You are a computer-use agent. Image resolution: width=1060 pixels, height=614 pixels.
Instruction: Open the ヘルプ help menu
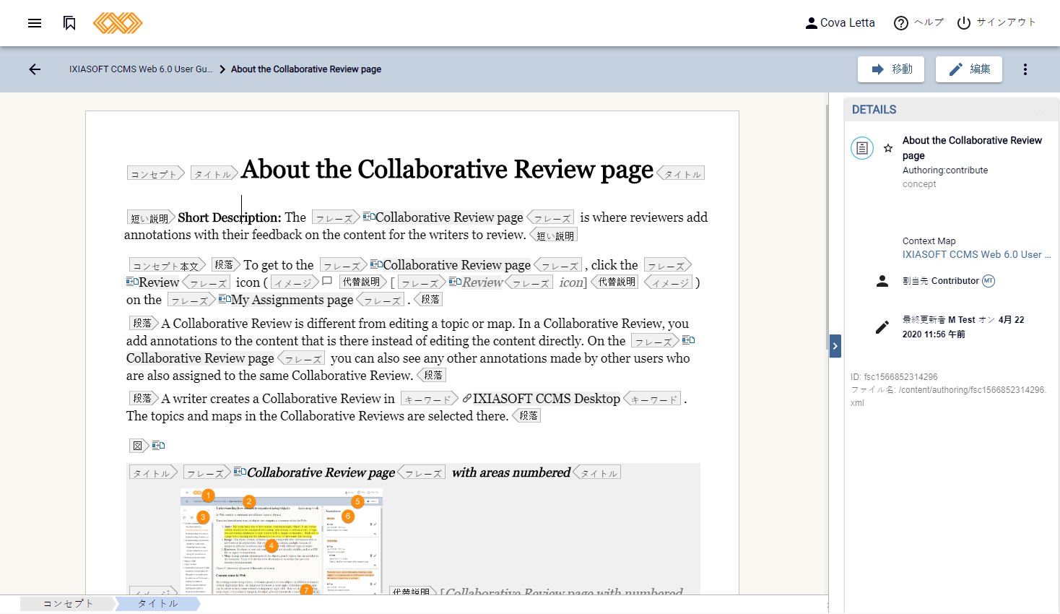(x=918, y=23)
